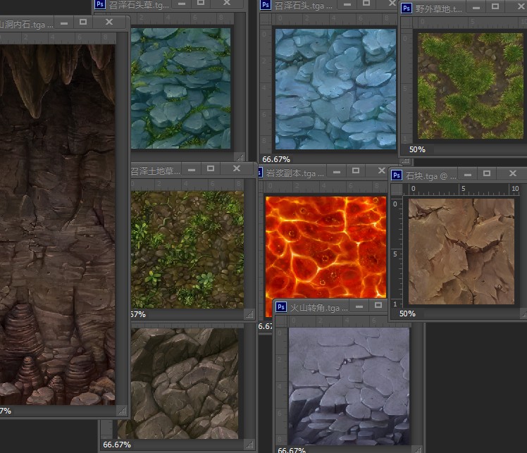Click the Ps icon of 火山转角.tga window
This screenshot has height=453, width=527.
coord(281,307)
